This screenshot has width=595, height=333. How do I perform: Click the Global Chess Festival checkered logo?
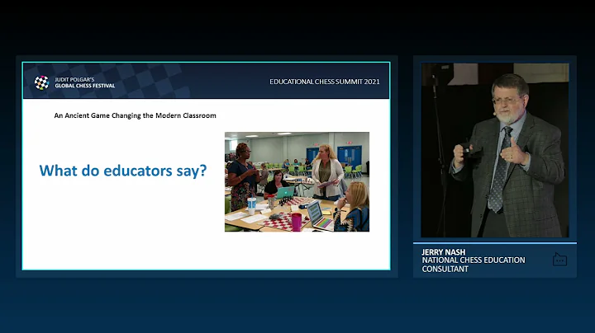[x=42, y=82]
